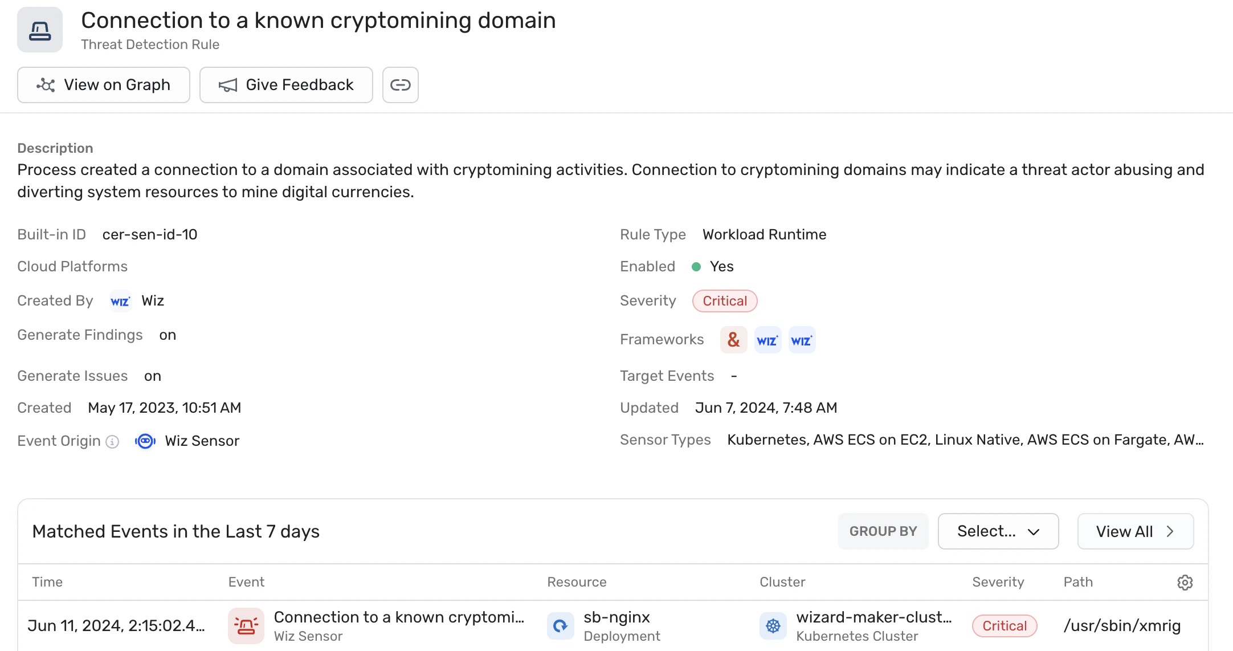Sort by the Time column header
The width and height of the screenshot is (1233, 651).
point(47,582)
